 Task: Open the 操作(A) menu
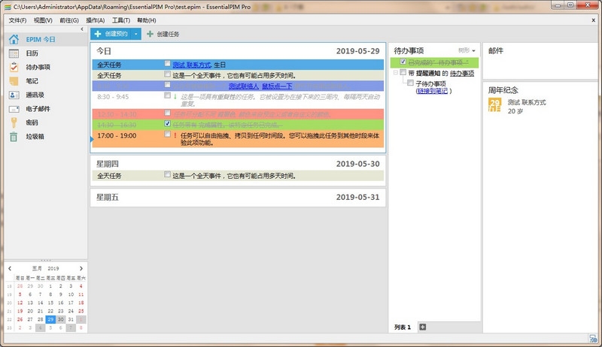click(x=96, y=20)
